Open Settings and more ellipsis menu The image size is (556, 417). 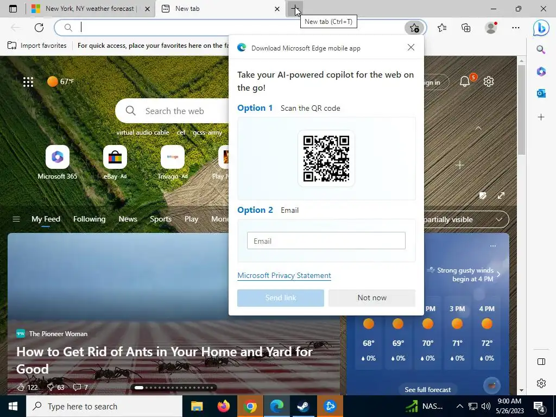click(516, 28)
